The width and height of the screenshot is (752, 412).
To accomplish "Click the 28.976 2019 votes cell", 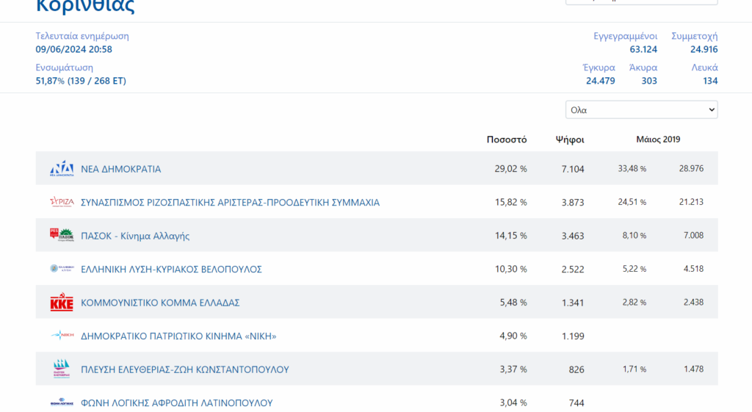I will click(691, 168).
